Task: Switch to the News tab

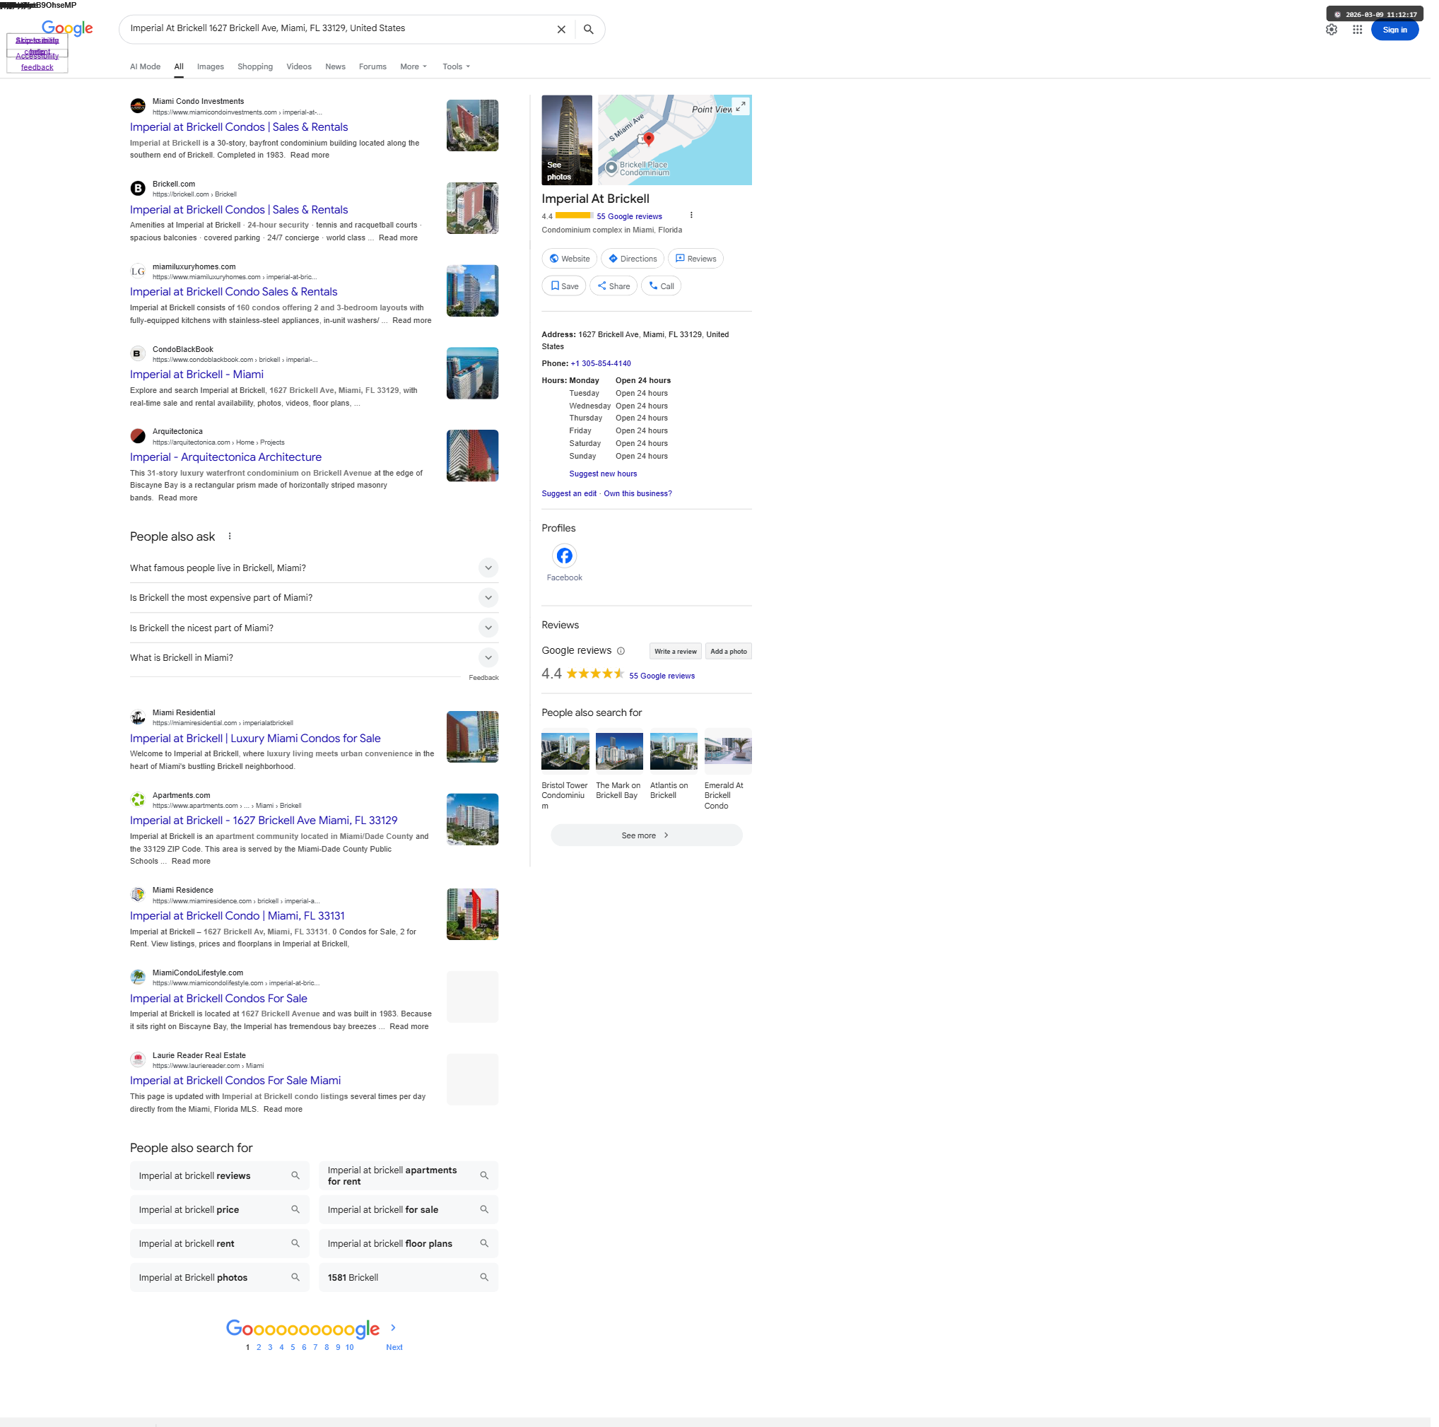Action: point(336,67)
